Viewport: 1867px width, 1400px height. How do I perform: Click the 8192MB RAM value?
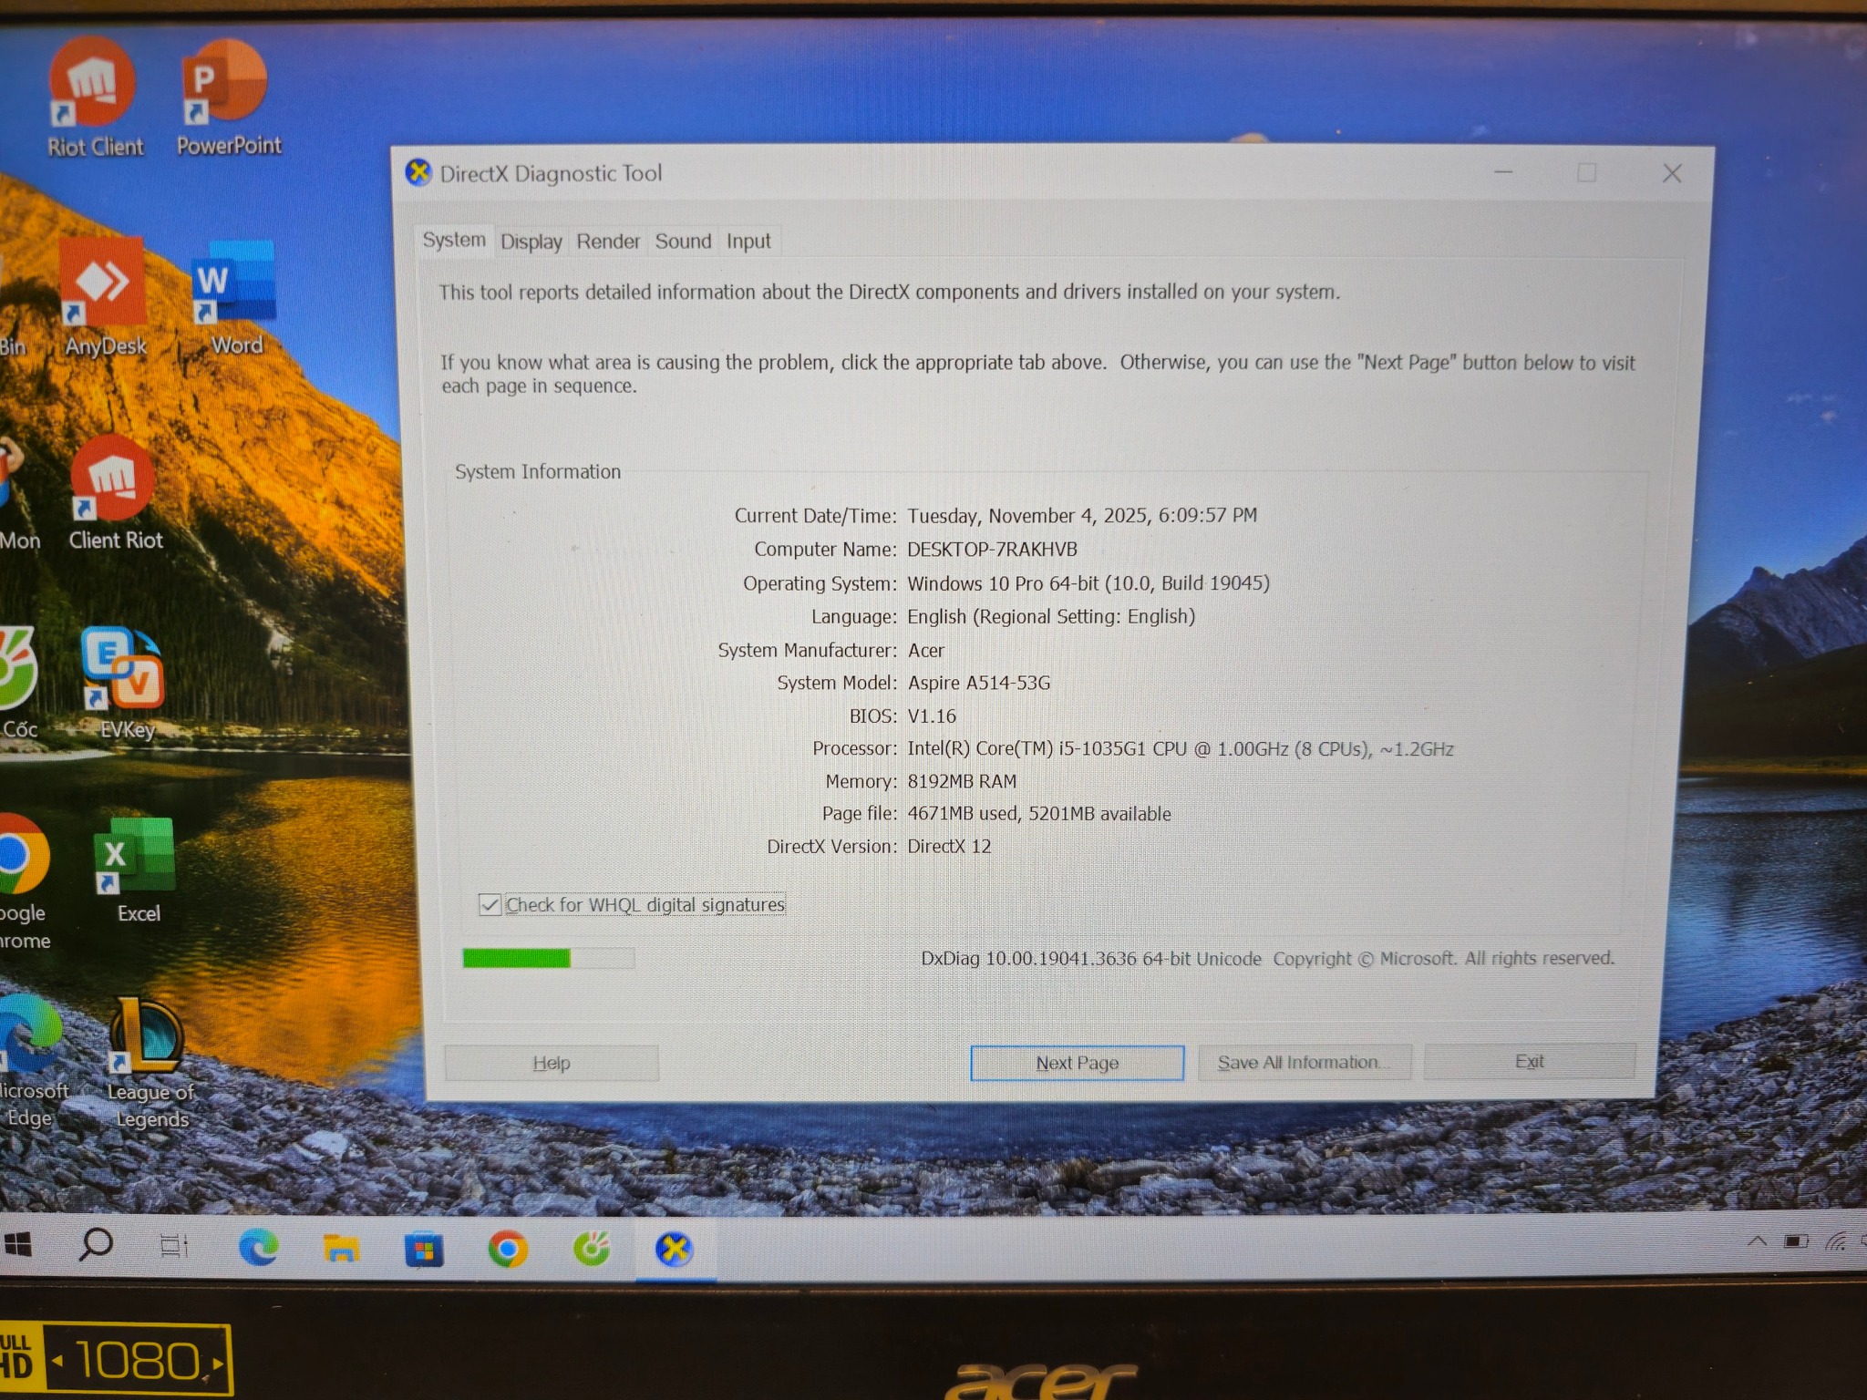[962, 781]
